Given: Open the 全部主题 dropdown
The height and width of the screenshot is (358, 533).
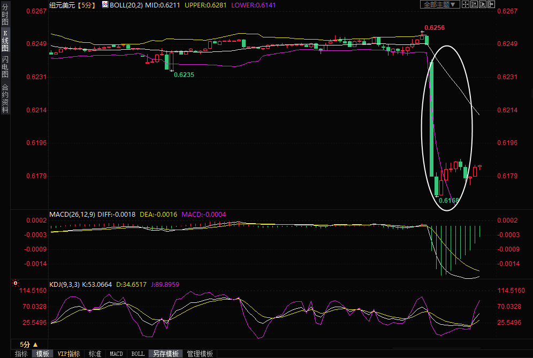Looking at the screenshot, I should pyautogui.click(x=439, y=4).
